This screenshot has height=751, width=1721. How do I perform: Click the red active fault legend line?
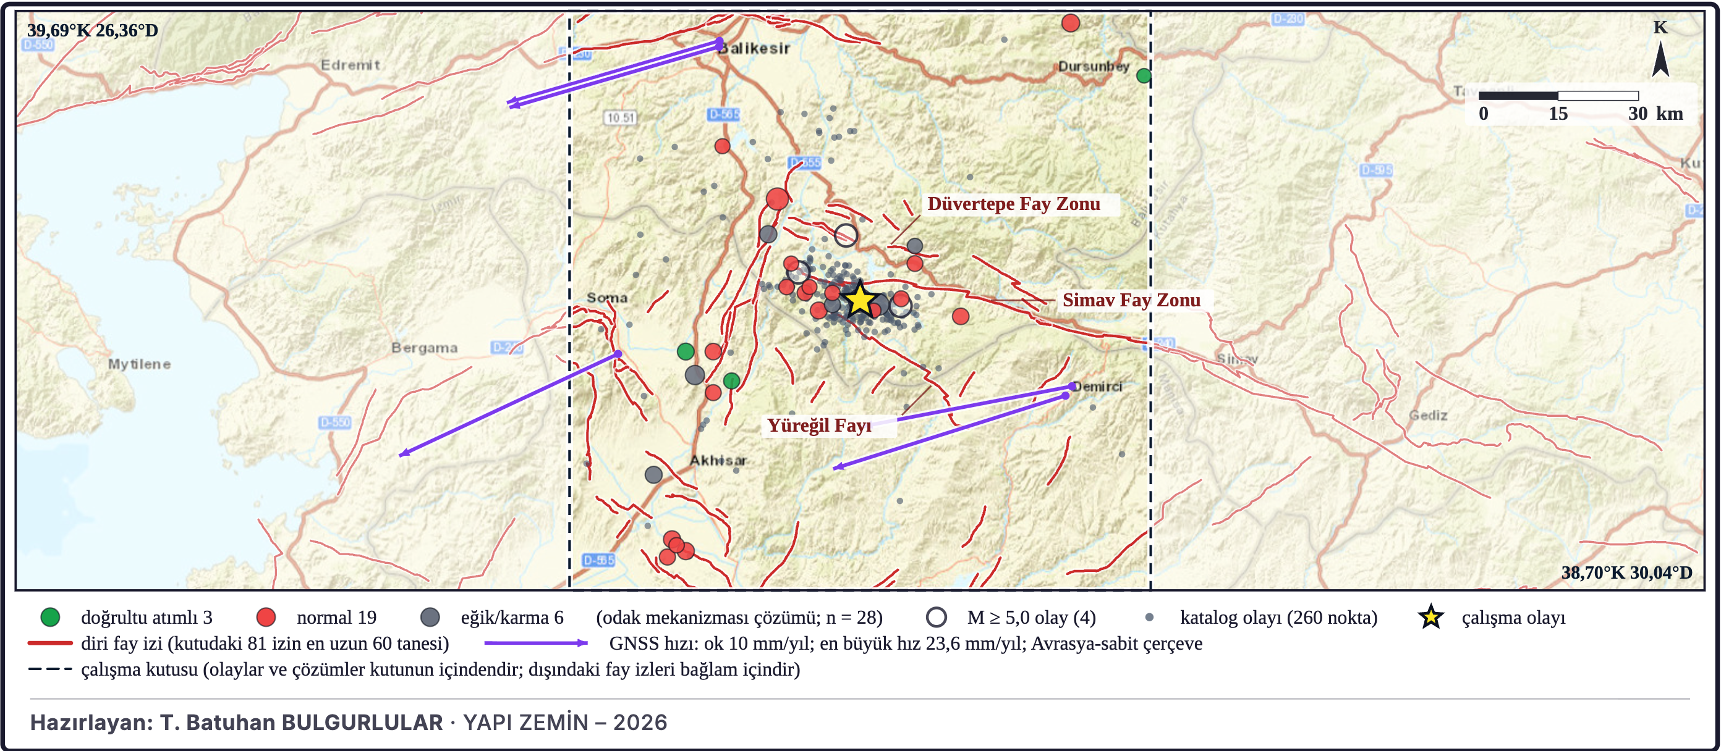pos(50,643)
